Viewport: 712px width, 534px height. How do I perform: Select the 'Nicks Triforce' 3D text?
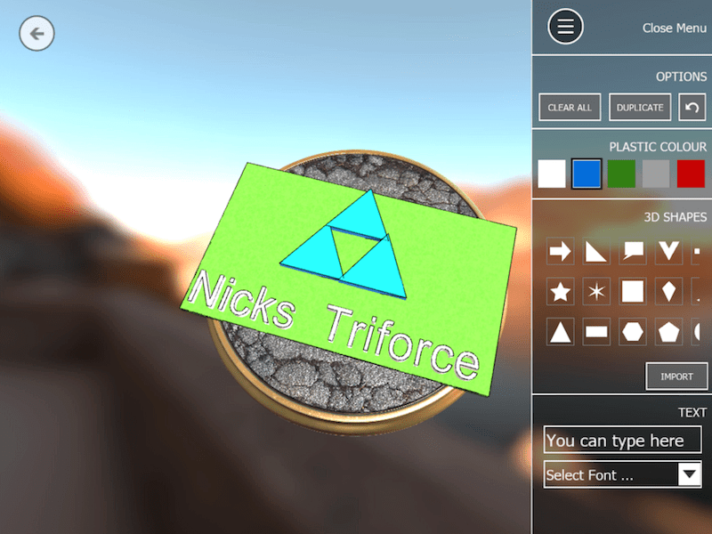(x=334, y=325)
